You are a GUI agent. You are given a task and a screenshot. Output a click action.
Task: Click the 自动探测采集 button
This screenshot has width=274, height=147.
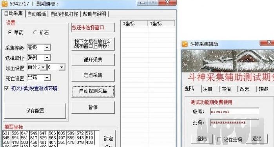pos(93,91)
